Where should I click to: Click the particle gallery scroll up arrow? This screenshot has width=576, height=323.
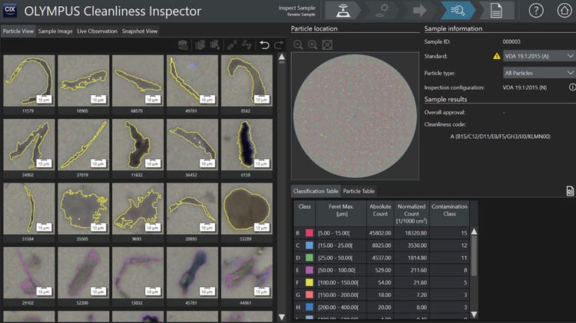(281, 58)
